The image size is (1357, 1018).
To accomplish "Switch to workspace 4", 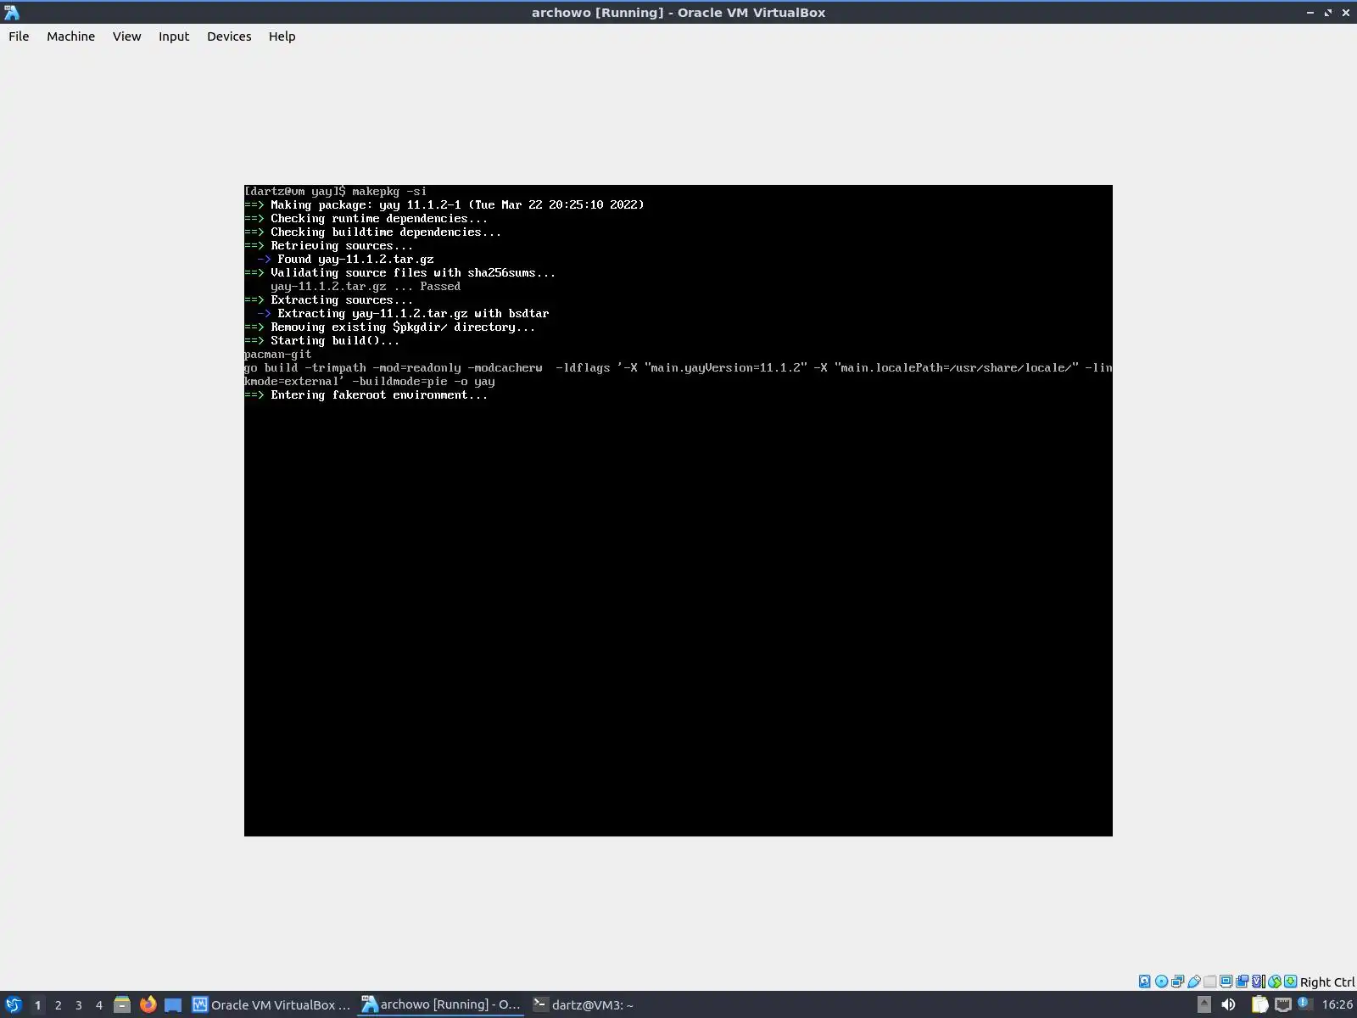I will [99, 1005].
